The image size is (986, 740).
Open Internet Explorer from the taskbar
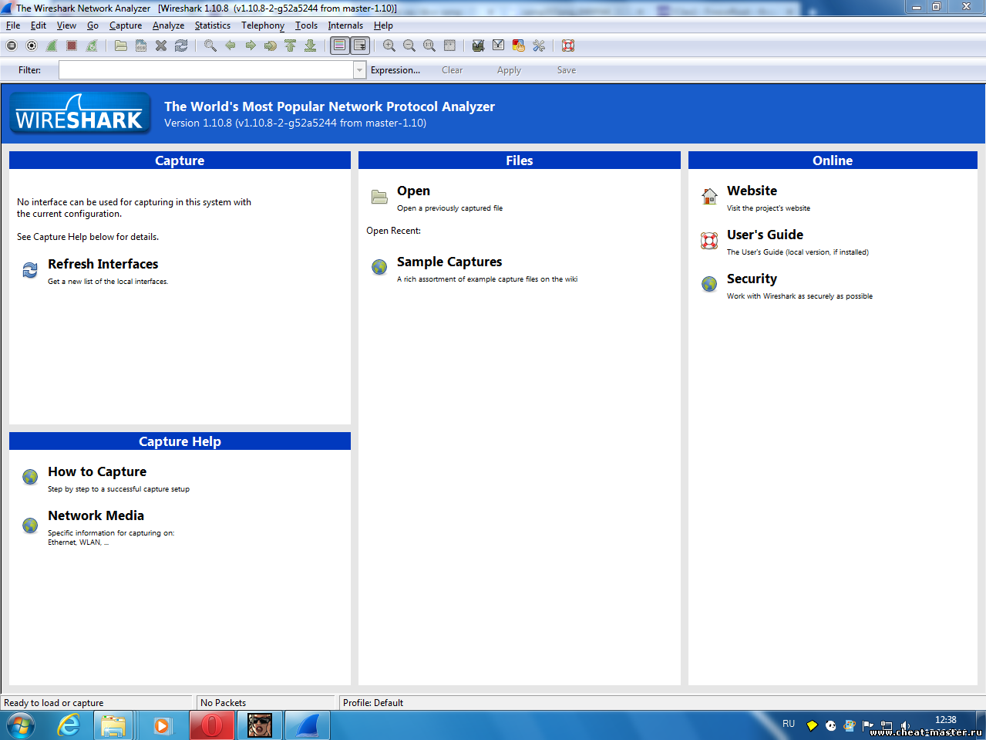click(x=69, y=725)
